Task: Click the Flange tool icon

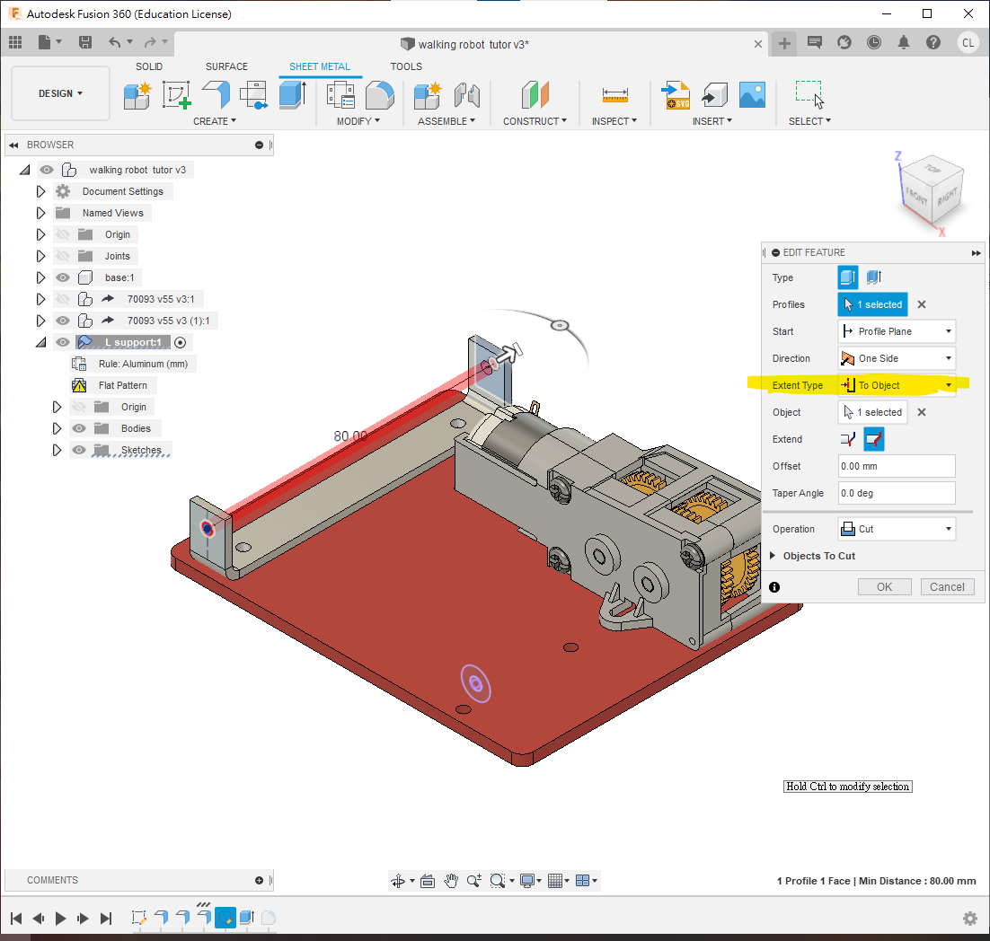Action: pos(216,94)
